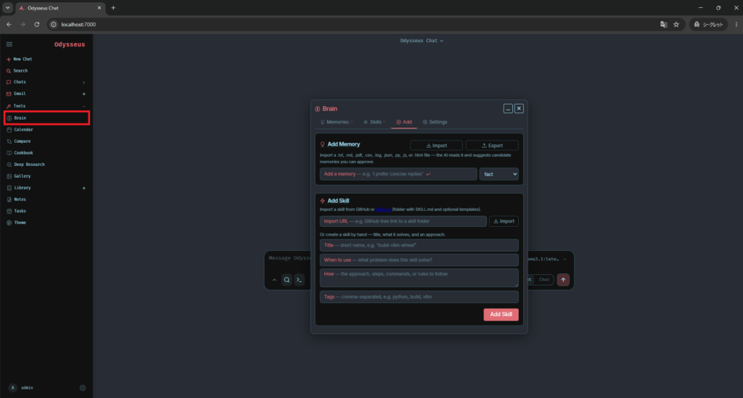Open the admin user profile
The height and width of the screenshot is (398, 743).
pos(21,388)
